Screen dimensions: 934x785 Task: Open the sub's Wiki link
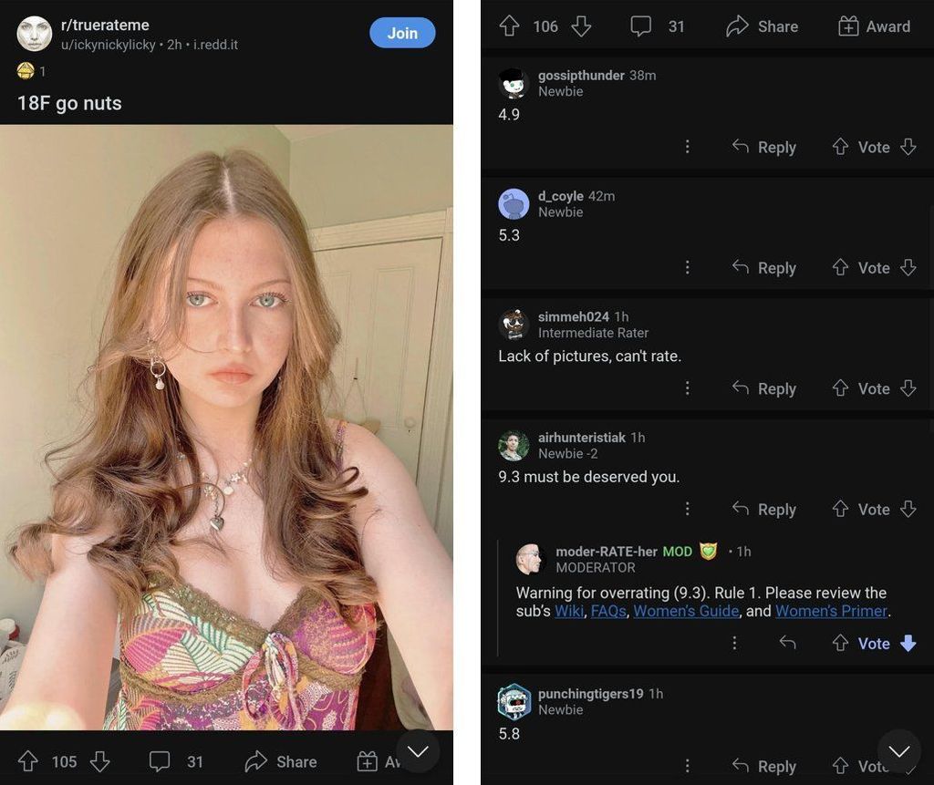tap(569, 611)
